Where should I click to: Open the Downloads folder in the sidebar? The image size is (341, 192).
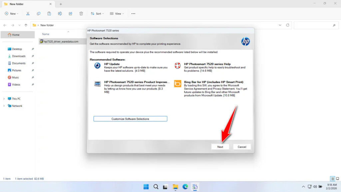point(18,56)
